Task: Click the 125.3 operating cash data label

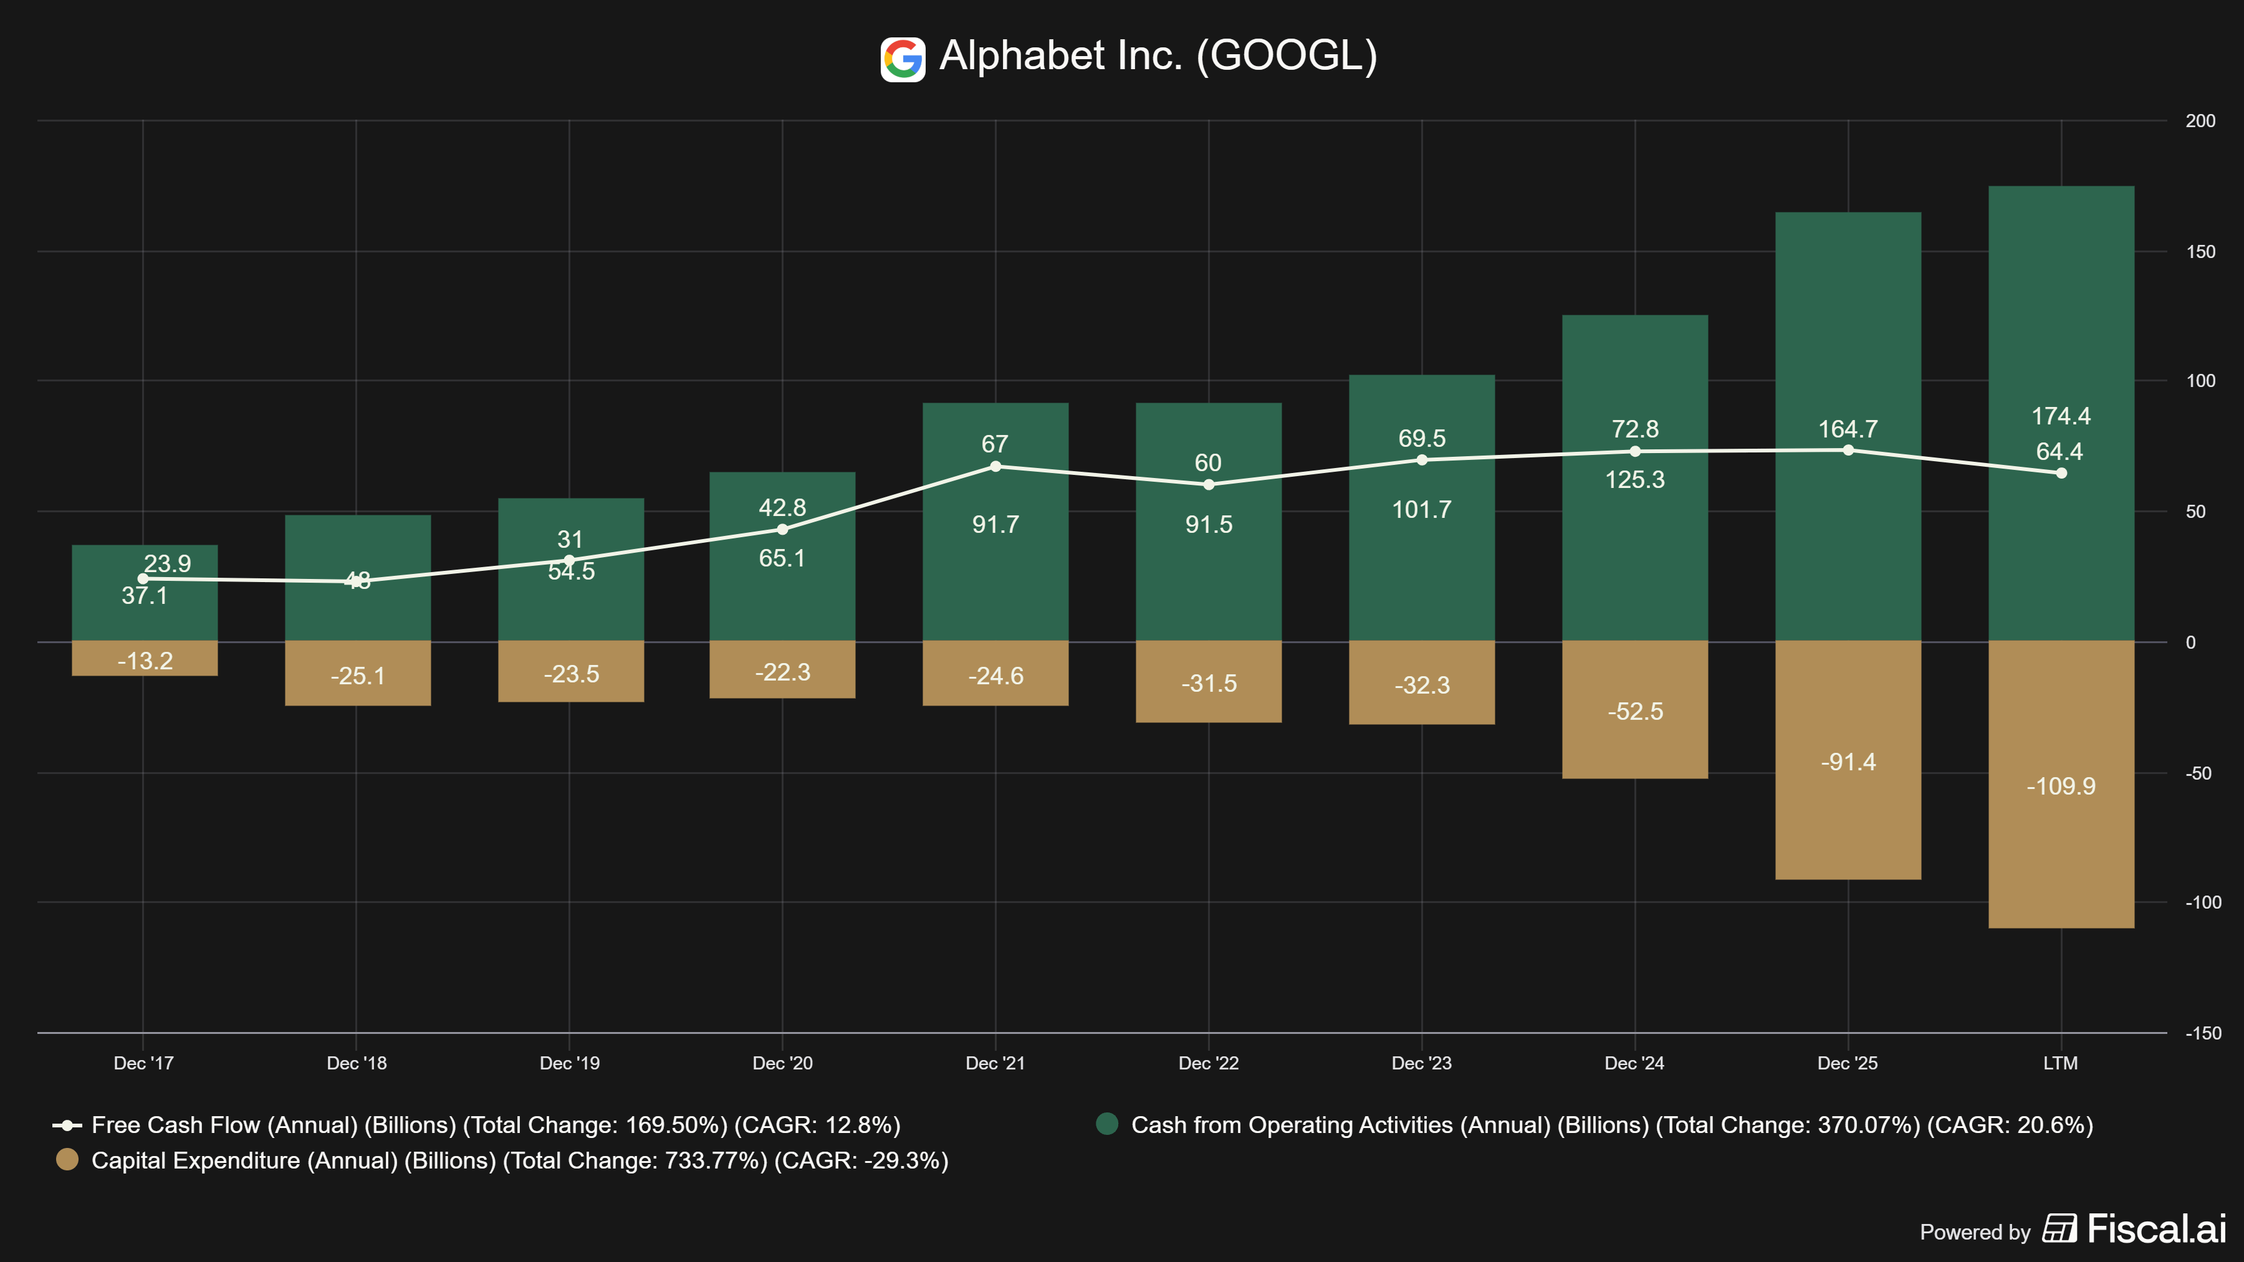Action: click(1635, 480)
